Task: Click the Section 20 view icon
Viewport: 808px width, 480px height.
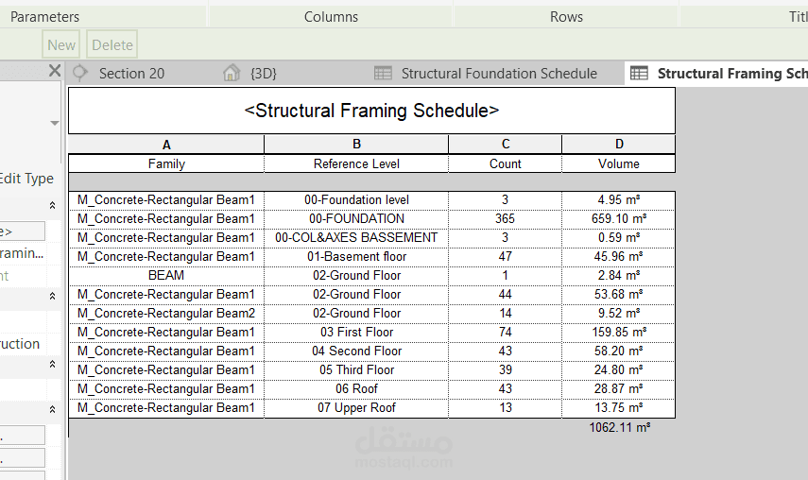Action: 80,73
